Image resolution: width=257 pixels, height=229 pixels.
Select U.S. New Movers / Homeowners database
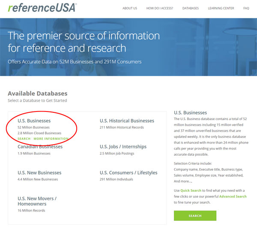tap(37, 201)
